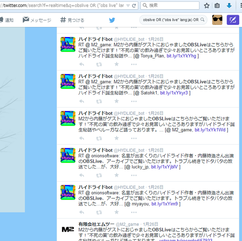Image resolution: width=242 pixels, height=241 pixels.
Task: Open the 見つける discover tab
Action: [72, 20]
